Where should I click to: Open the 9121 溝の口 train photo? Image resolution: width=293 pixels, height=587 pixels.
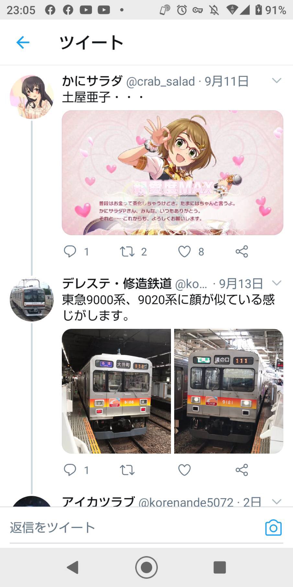[229, 391]
